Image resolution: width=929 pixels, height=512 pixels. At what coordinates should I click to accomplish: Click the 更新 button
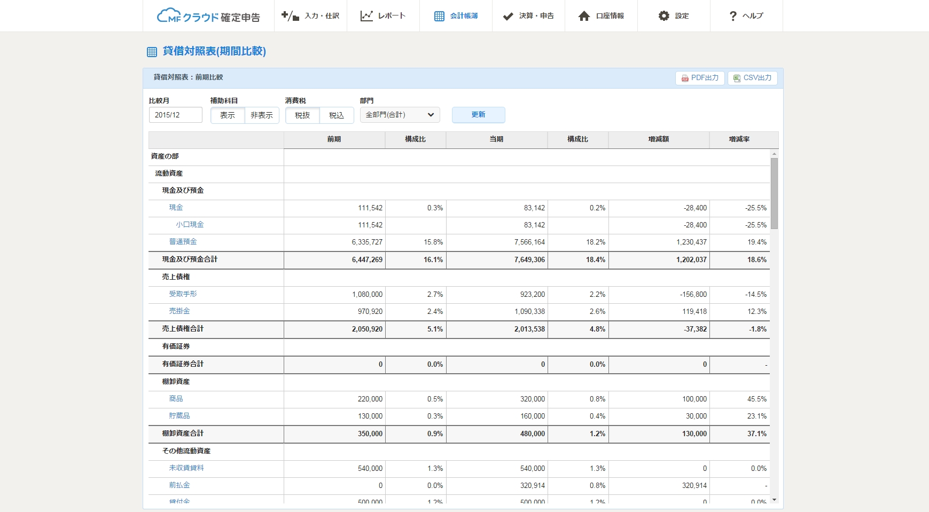point(479,115)
